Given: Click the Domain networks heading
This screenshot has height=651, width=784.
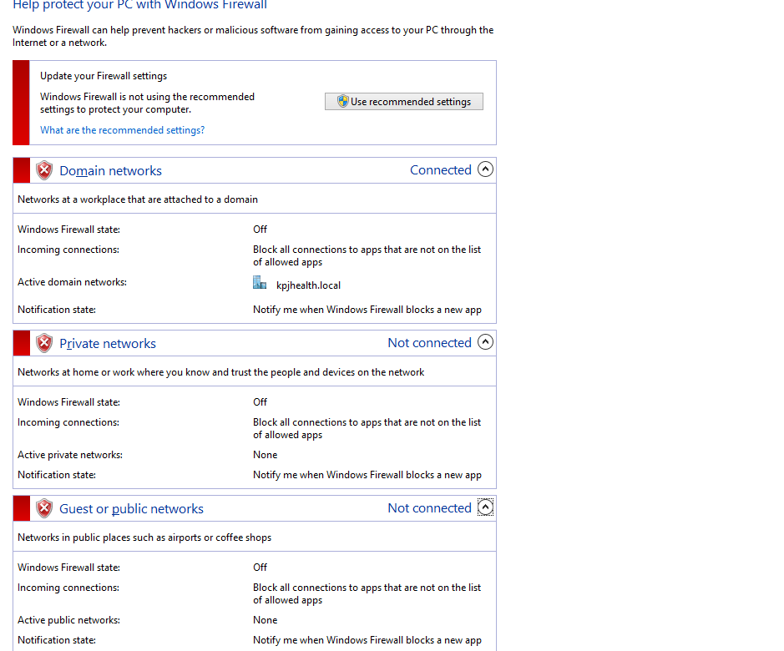Looking at the screenshot, I should 110,171.
